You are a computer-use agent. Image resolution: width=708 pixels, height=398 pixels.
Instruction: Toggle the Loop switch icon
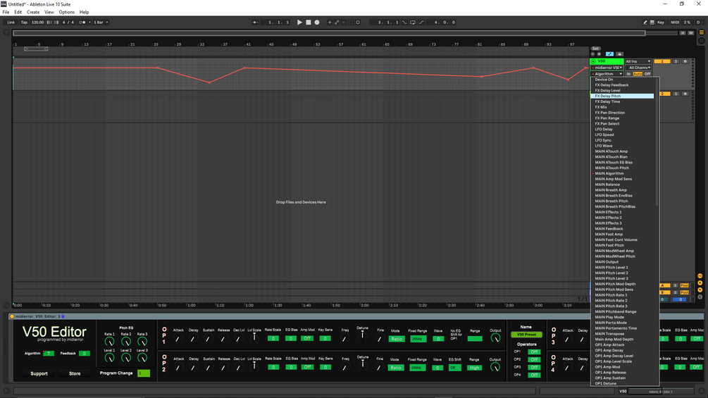point(413,22)
